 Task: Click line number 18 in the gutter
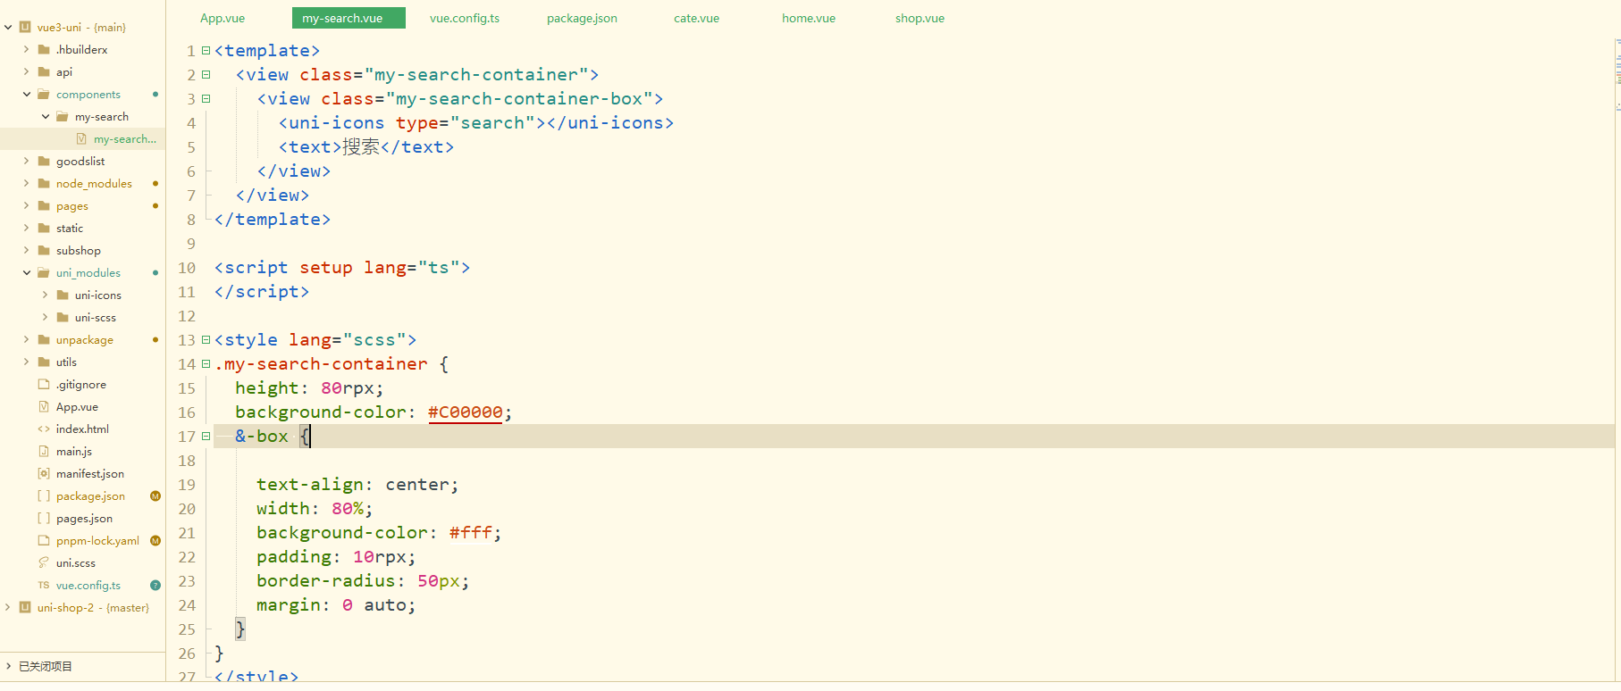[x=187, y=461]
